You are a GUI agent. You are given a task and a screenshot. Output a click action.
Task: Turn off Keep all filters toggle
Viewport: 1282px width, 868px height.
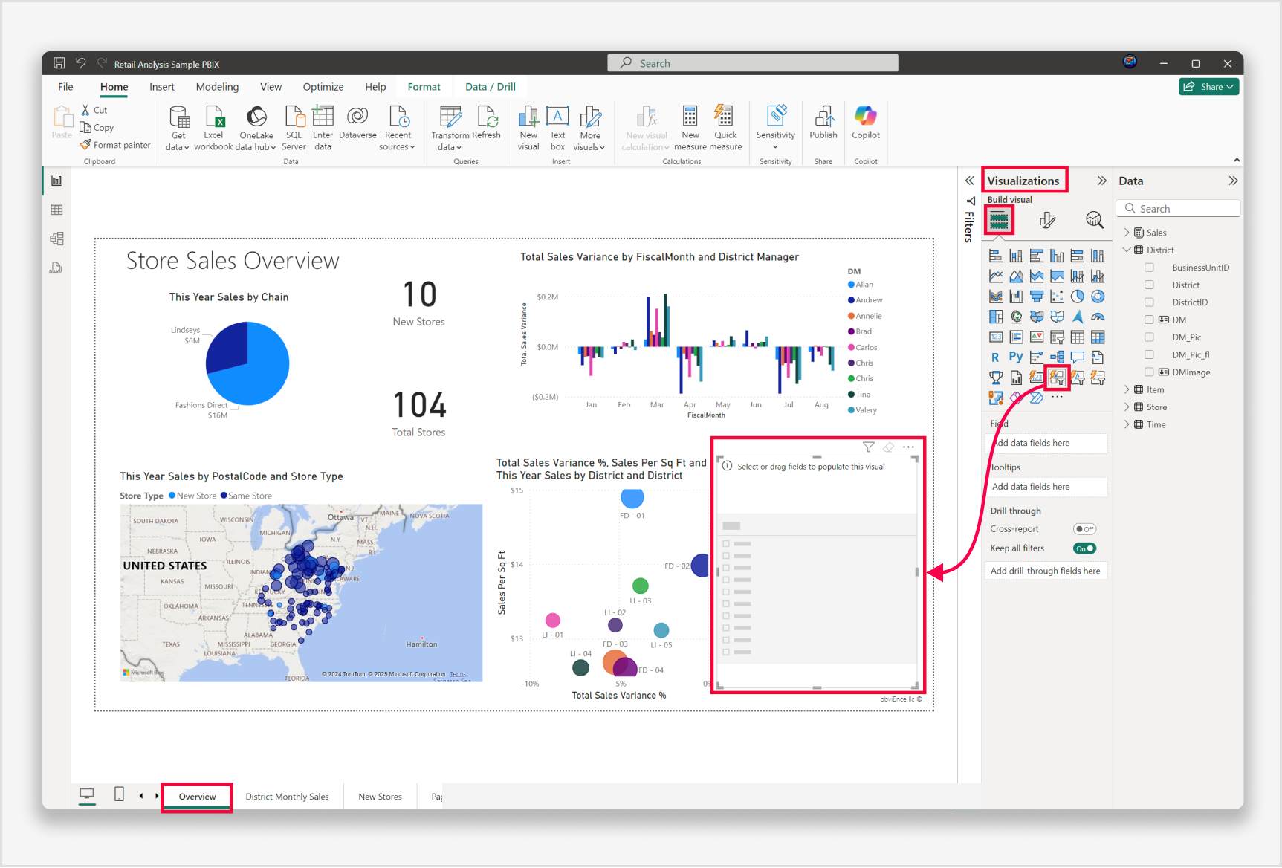coord(1084,548)
